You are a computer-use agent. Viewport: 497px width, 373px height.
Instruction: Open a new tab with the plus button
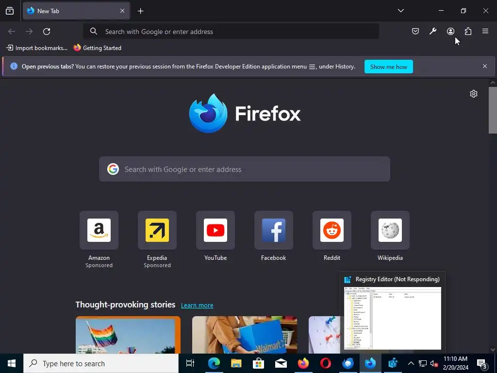[140, 11]
